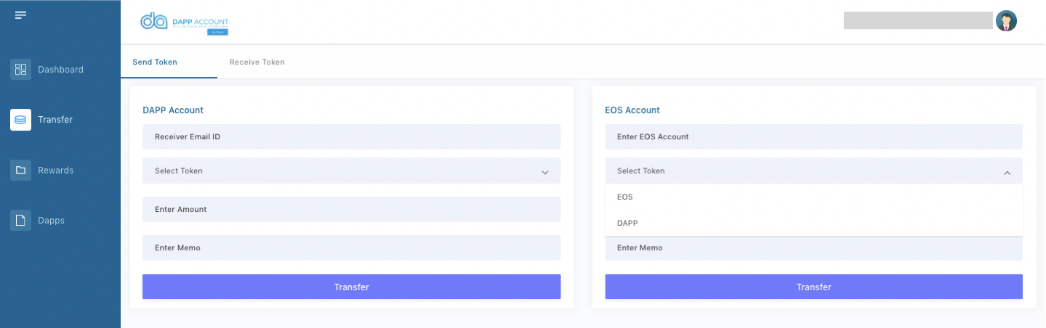Expand DAPP Account Select Token dropdown
This screenshot has width=1046, height=328.
point(351,171)
